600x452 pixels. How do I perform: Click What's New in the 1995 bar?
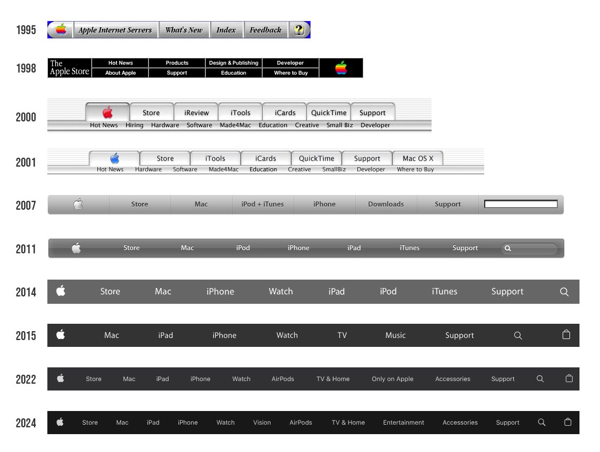pyautogui.click(x=184, y=30)
